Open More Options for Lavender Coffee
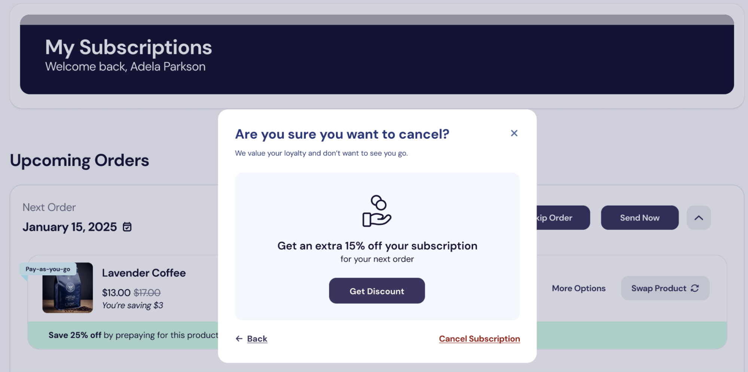The width and height of the screenshot is (748, 372). click(578, 288)
